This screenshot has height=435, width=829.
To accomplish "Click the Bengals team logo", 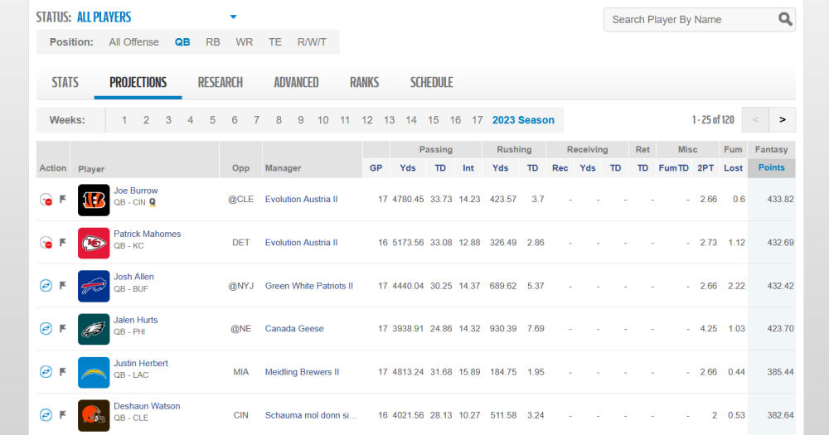I will [94, 200].
